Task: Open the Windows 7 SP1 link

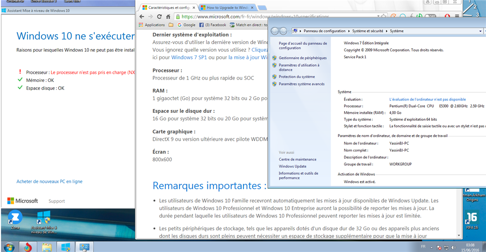Action: [189, 57]
